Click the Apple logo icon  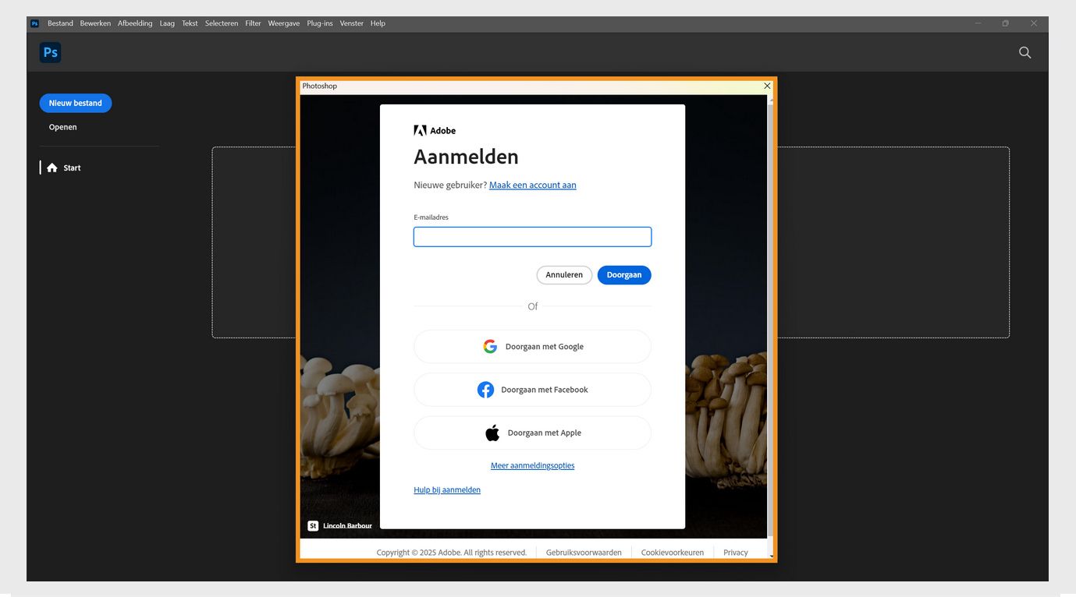tap(492, 433)
